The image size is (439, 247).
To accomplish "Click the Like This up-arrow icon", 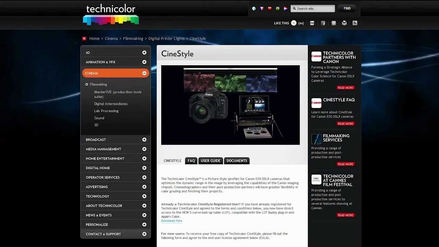I will (x=294, y=23).
